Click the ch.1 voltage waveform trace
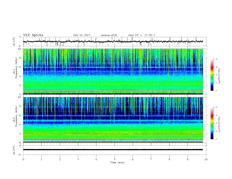This screenshot has width=232, height=179. point(113,42)
